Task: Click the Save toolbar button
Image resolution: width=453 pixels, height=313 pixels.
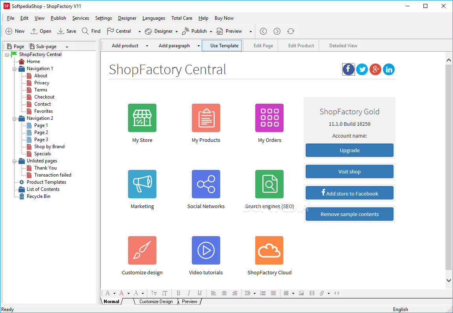Action: tap(67, 31)
